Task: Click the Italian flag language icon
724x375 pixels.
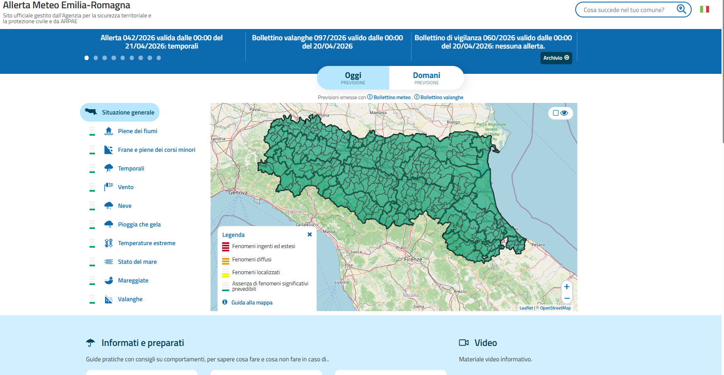Action: [x=704, y=9]
